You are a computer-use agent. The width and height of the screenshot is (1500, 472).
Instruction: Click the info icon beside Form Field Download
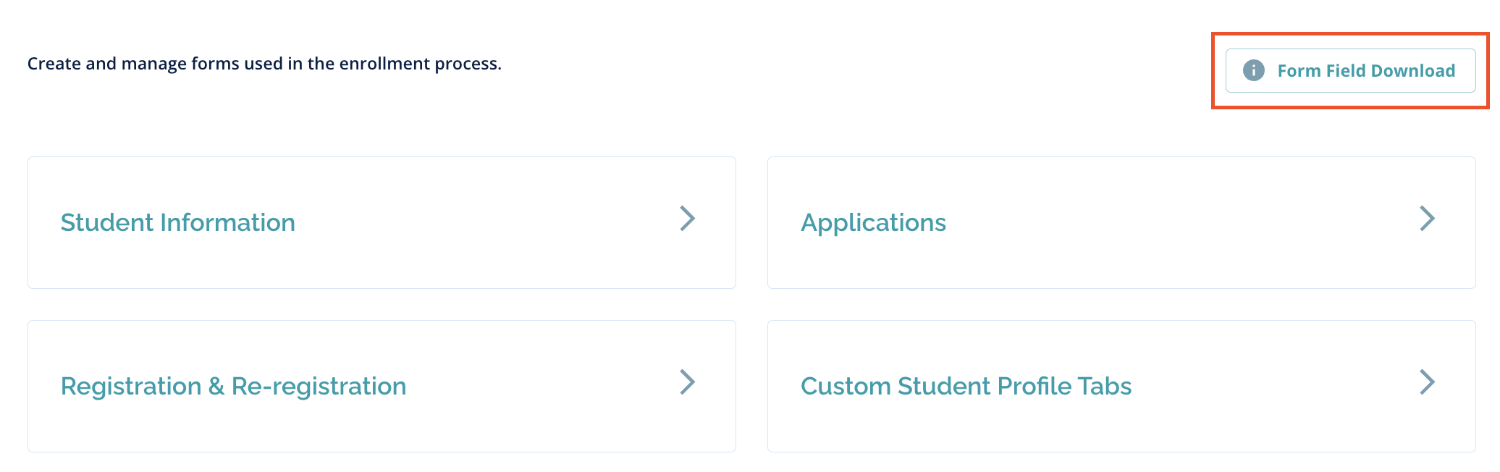[1253, 70]
